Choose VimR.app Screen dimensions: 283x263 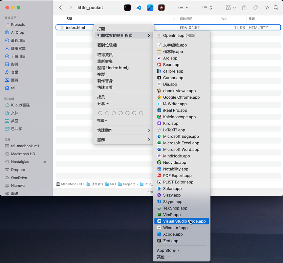point(182,215)
